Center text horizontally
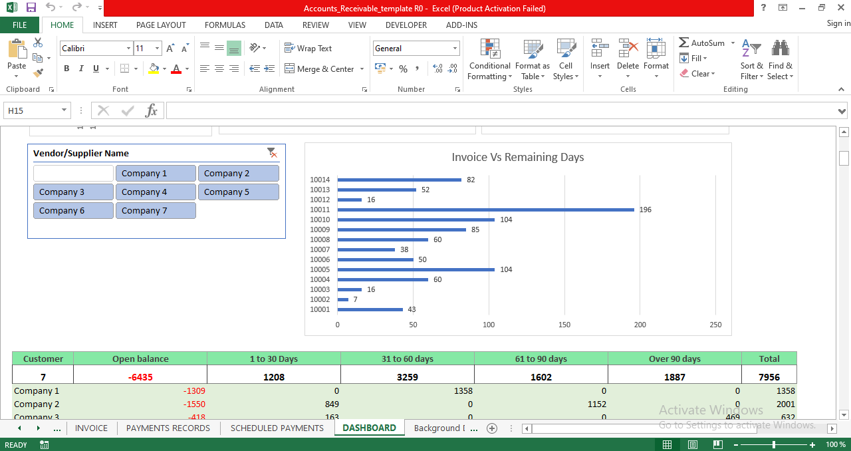This screenshot has height=451, width=851. pyautogui.click(x=219, y=69)
